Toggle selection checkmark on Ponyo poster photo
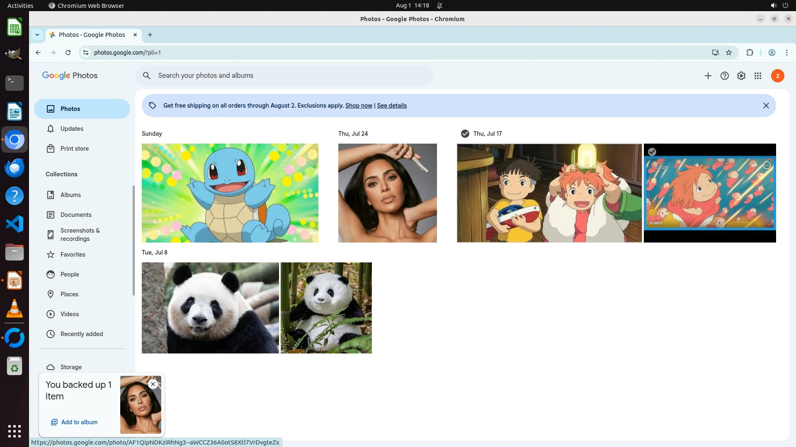The image size is (796, 447). [652, 152]
